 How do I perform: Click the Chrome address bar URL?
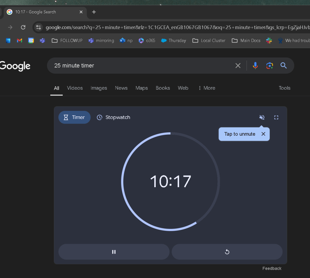point(178,27)
